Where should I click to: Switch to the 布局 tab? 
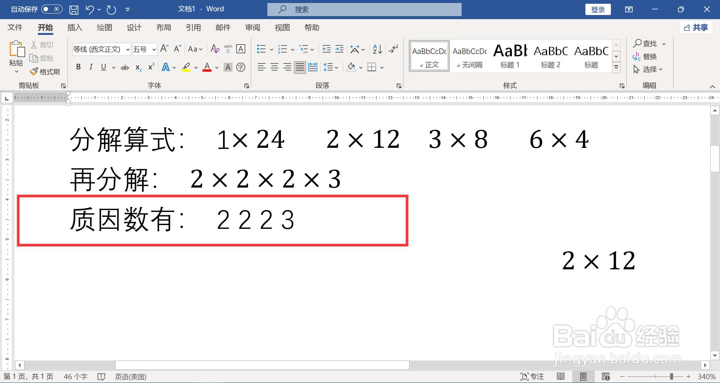(163, 27)
